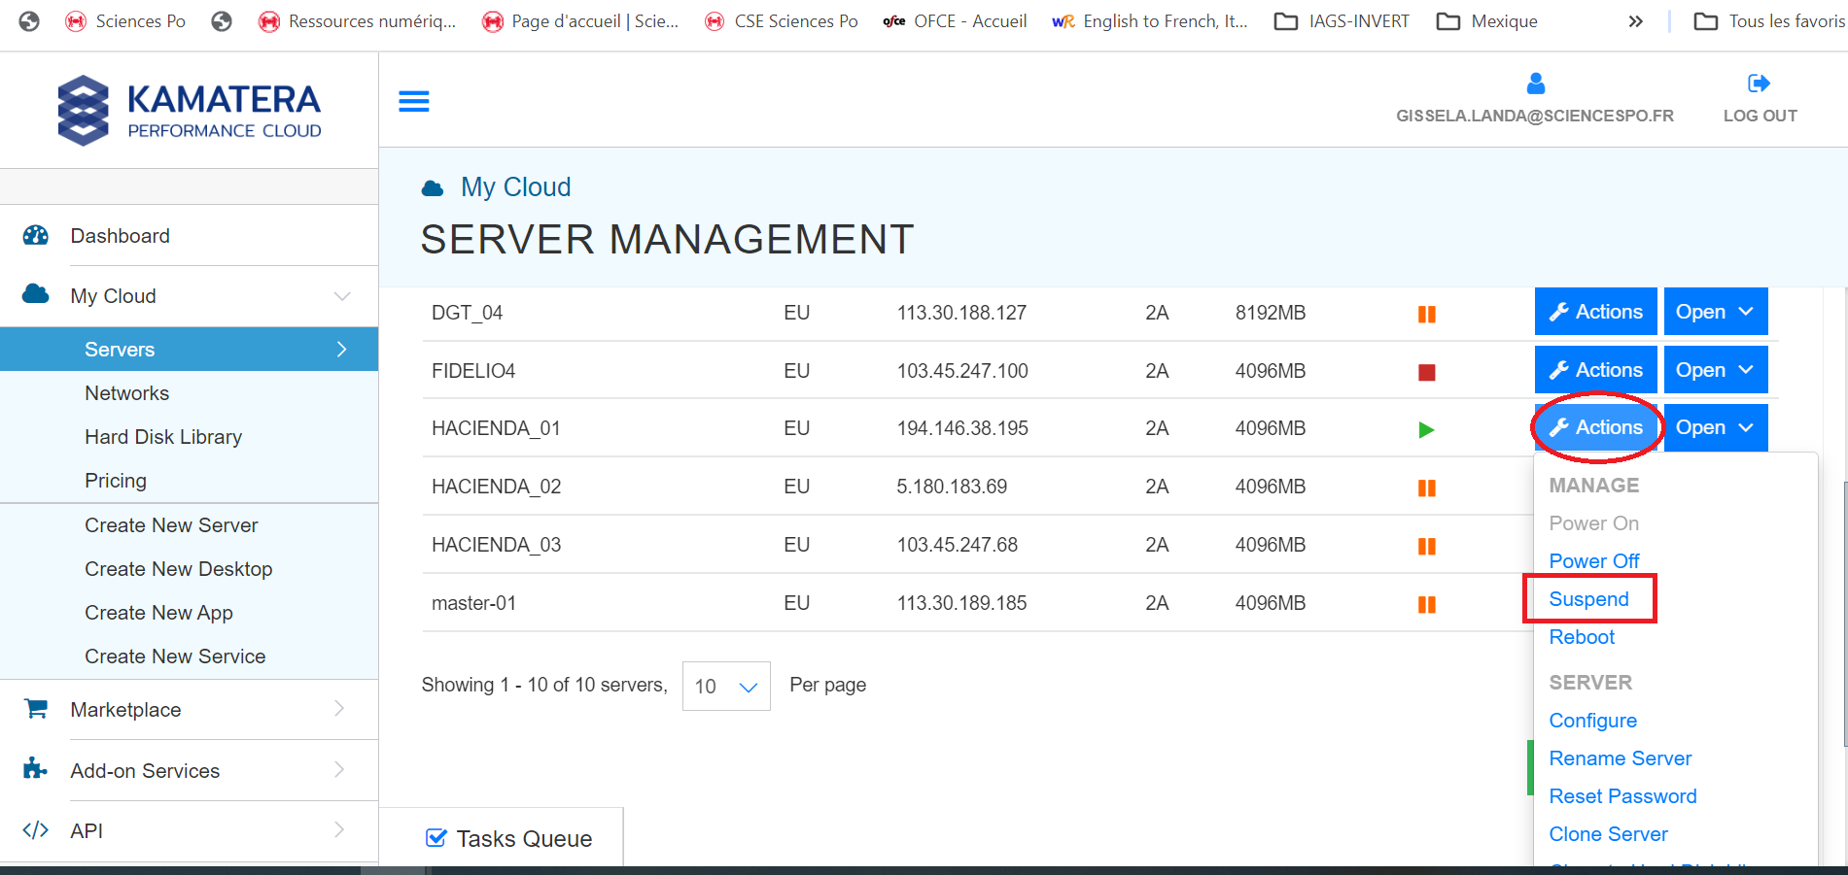Click the paused status icon for HACIENDA_03
Viewport: 1848px width, 875px height.
pos(1427,546)
